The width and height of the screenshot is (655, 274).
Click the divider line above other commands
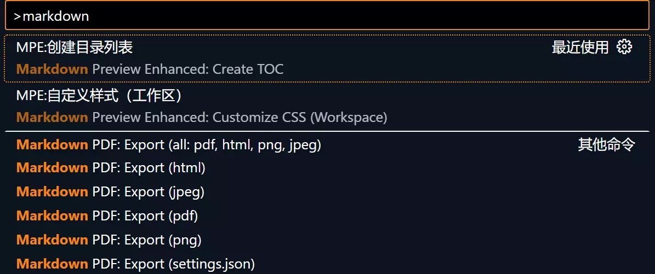coord(327,132)
